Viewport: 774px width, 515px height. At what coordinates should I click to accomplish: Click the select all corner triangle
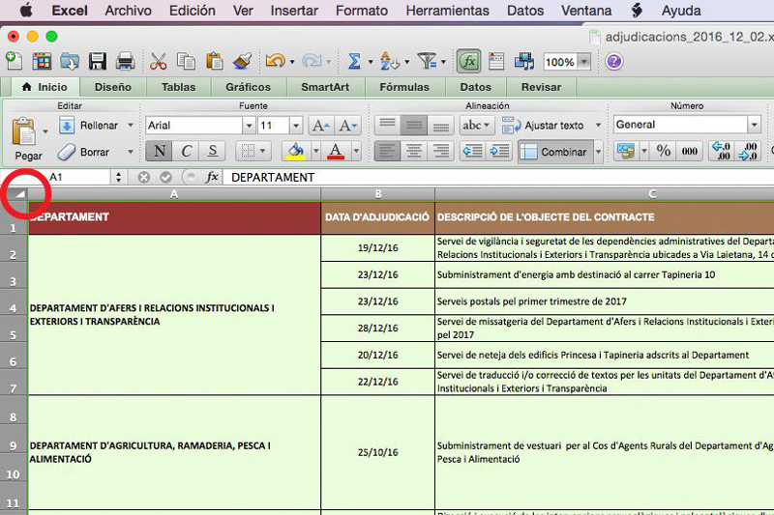click(19, 194)
